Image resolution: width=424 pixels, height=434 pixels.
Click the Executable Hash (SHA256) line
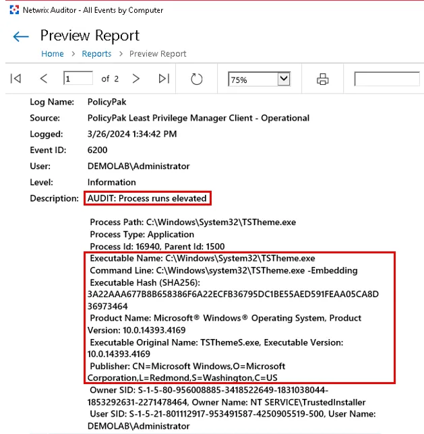click(x=140, y=282)
